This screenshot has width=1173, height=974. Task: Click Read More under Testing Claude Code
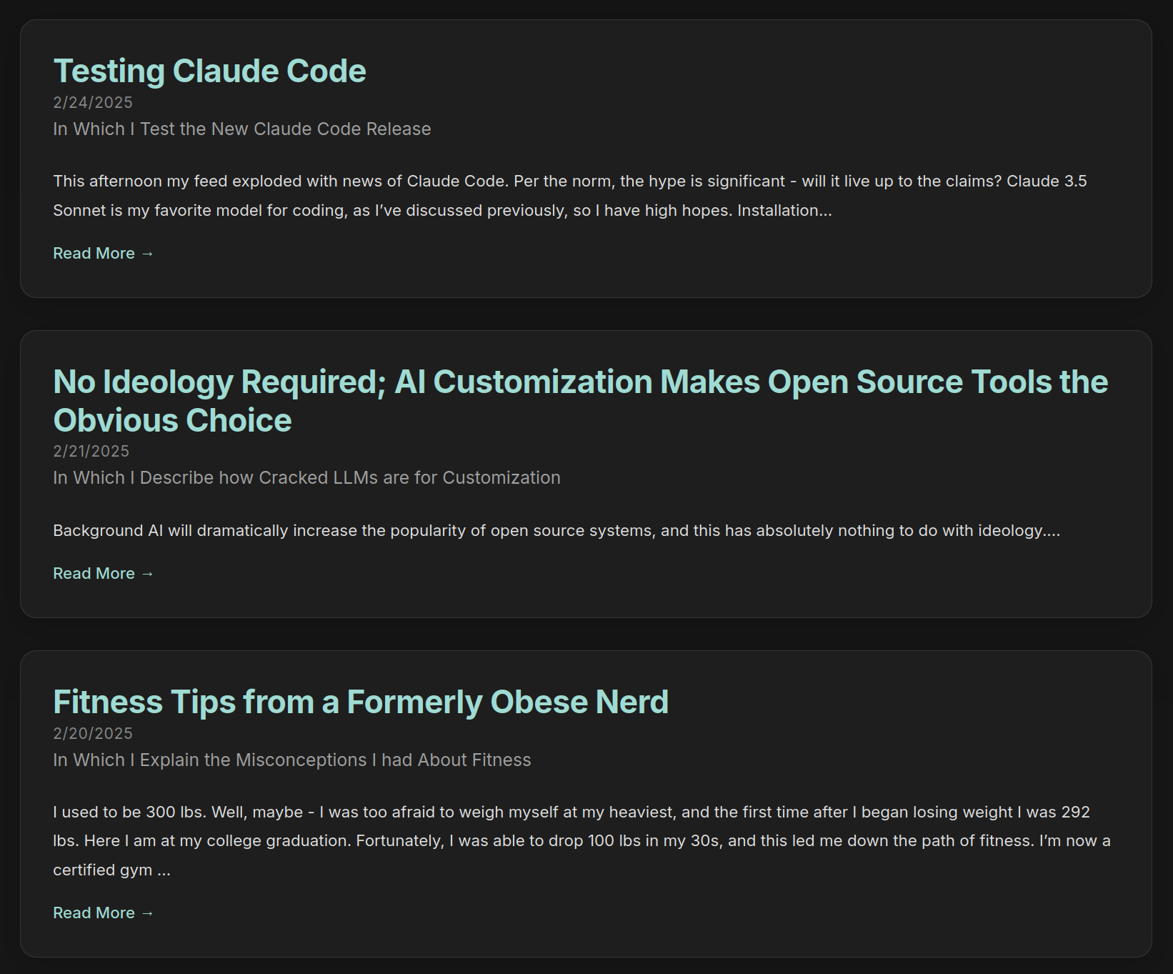[104, 254]
